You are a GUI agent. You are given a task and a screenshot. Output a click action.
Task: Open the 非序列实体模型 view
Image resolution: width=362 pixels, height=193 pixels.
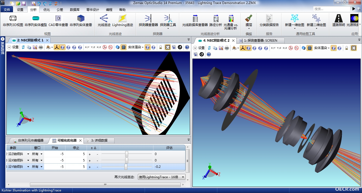(36, 21)
